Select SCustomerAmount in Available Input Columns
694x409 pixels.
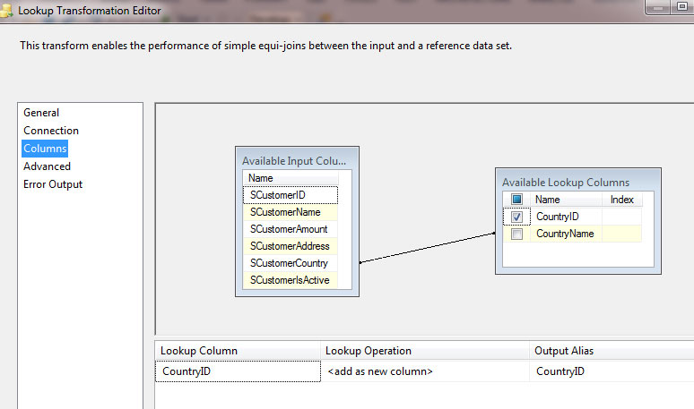coord(291,229)
